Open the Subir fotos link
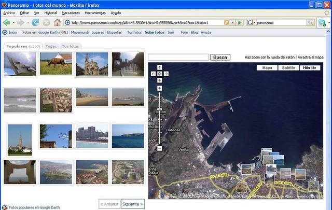 [x=155, y=32]
